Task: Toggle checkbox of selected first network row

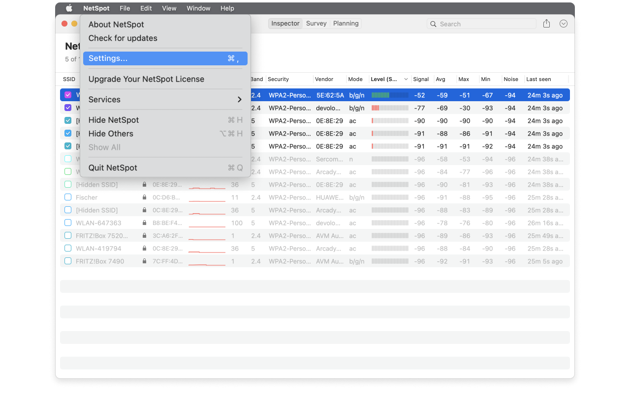Action: [x=68, y=95]
